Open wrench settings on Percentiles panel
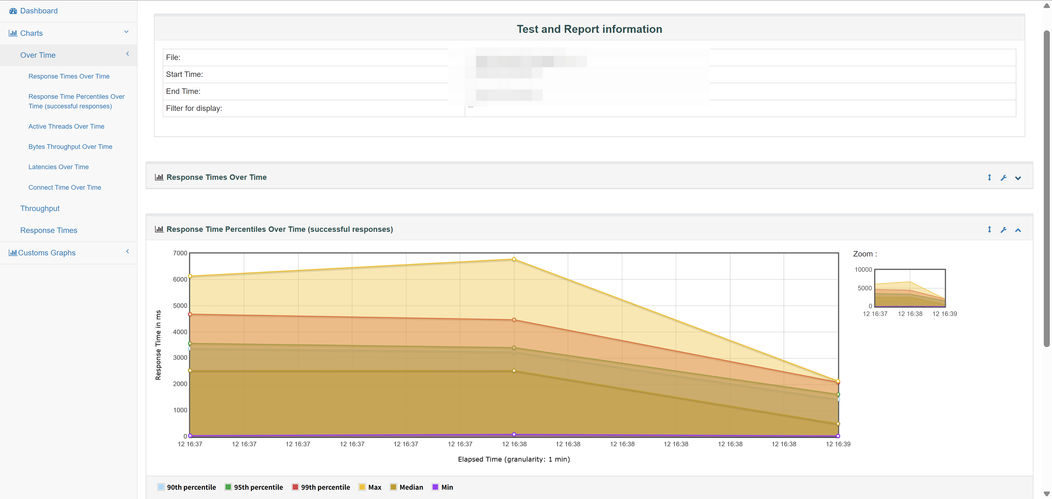1052x499 pixels. (x=1004, y=230)
